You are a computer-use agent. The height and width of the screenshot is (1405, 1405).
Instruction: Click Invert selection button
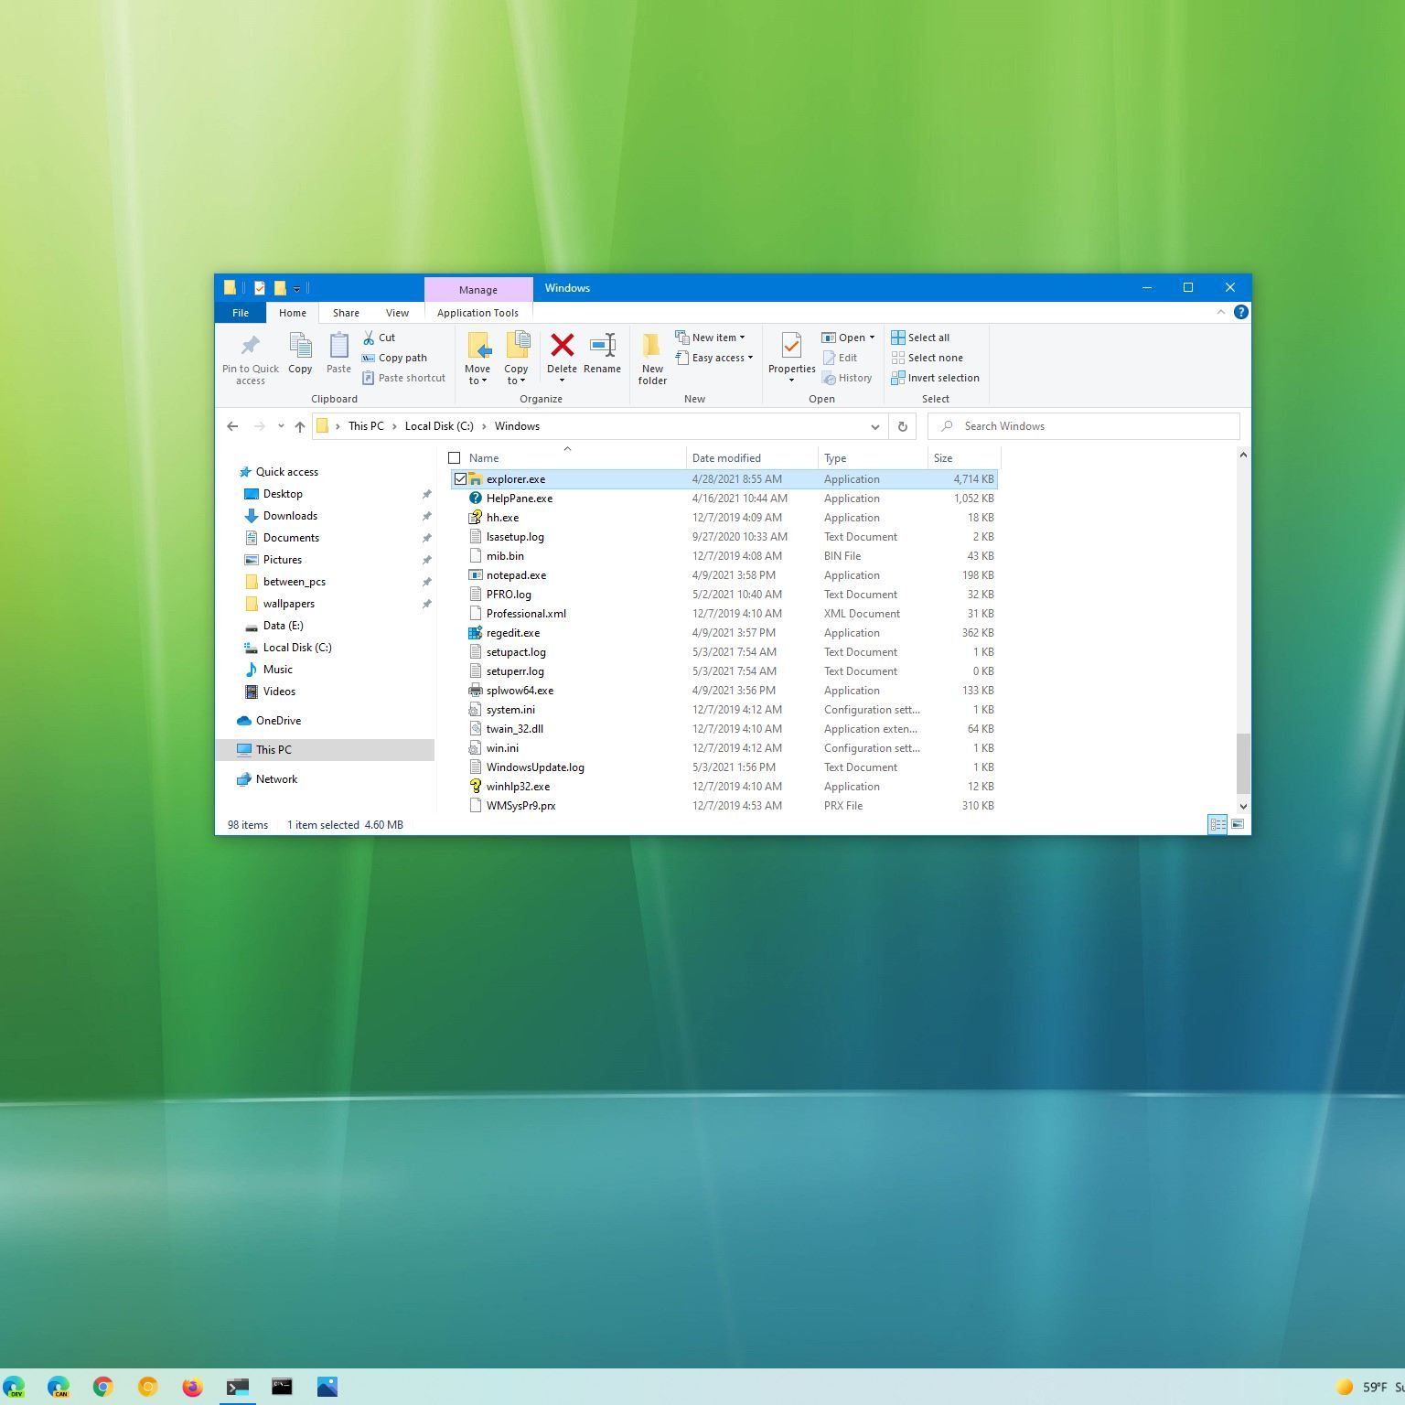click(x=936, y=378)
